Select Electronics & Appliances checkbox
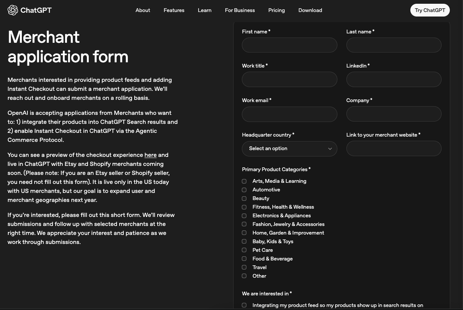Viewport: 463px width, 310px height. point(244,216)
